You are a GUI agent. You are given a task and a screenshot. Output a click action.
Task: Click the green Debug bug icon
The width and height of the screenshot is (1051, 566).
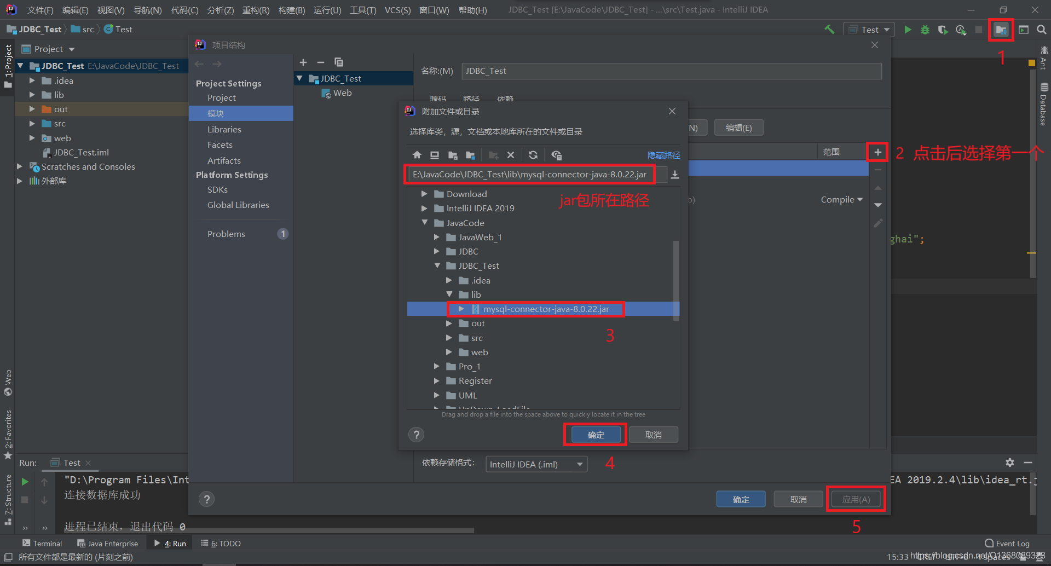point(925,30)
